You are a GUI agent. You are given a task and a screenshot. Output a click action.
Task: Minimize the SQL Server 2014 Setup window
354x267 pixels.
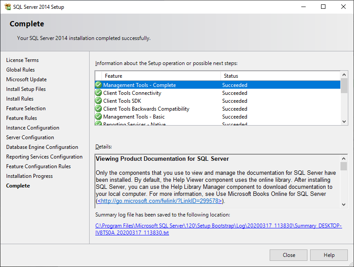tap(303, 7)
